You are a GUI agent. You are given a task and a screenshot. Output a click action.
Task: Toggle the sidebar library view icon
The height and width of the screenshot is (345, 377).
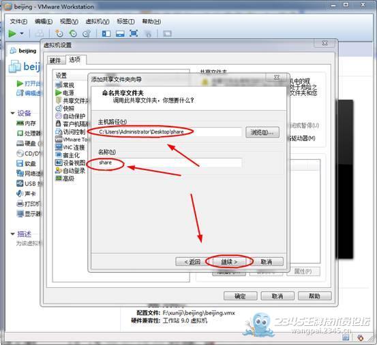106,33
